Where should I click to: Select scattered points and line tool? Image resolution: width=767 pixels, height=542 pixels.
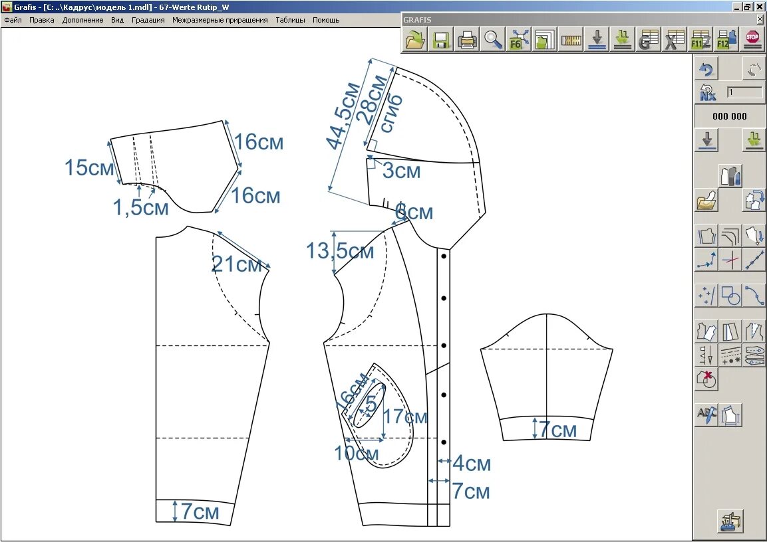click(706, 296)
